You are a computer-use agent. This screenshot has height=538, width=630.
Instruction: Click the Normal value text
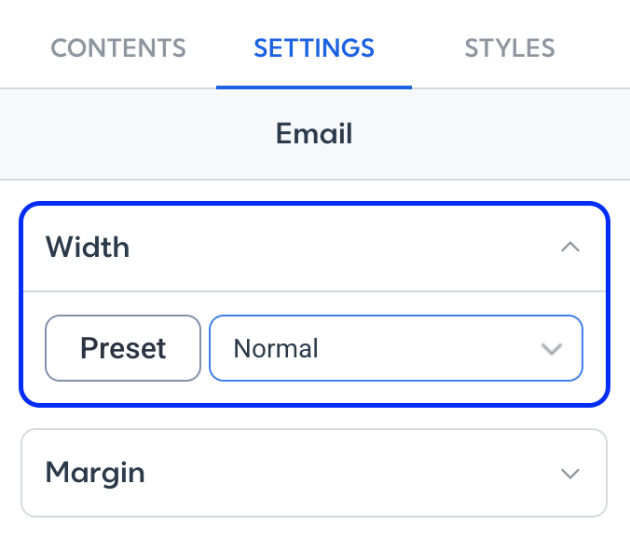point(276,348)
